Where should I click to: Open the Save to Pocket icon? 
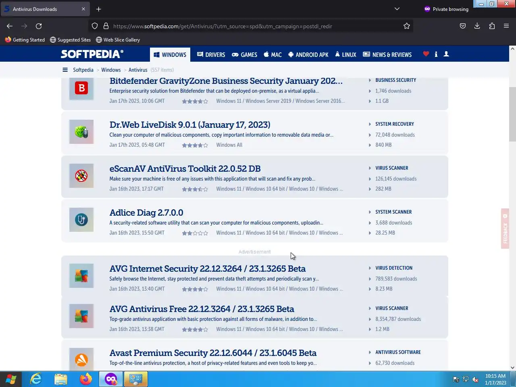coord(463,26)
